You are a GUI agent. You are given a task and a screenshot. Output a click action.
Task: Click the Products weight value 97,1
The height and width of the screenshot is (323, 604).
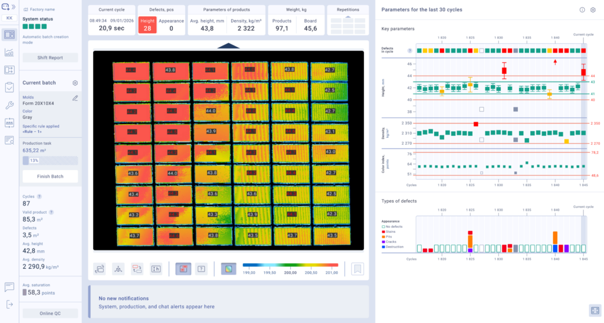[281, 28]
